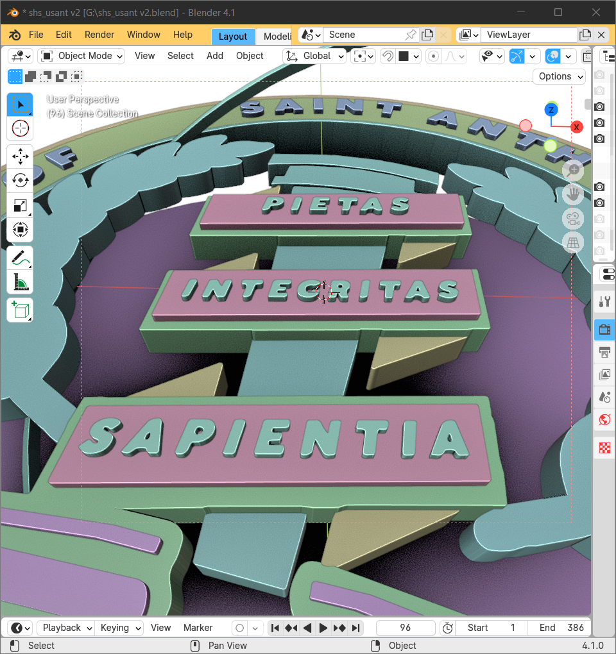Open the View Layer properties tab
Image resolution: width=616 pixels, height=654 pixels.
(604, 374)
